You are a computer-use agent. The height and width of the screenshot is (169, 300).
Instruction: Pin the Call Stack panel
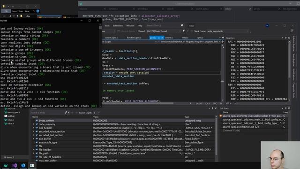[286, 108]
